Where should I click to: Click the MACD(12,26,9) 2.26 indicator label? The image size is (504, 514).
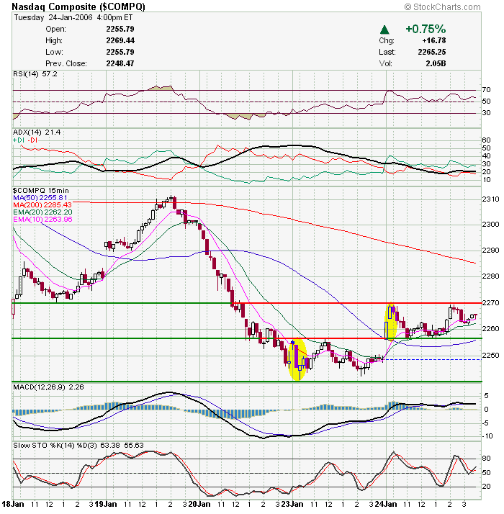[x=48, y=387]
